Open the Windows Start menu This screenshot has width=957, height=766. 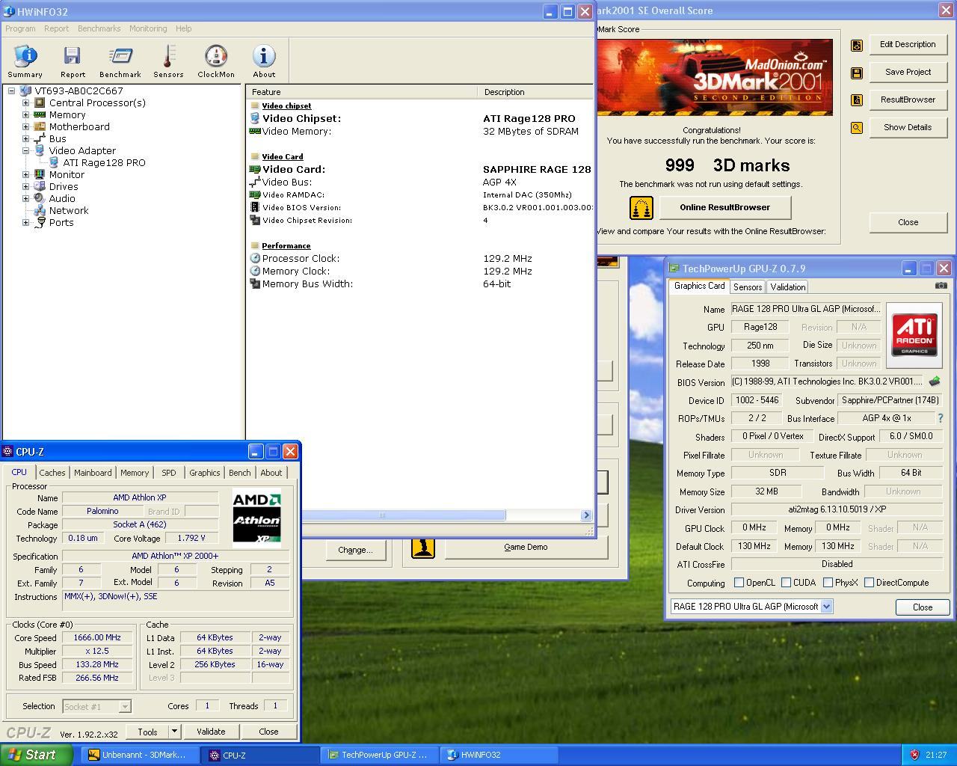[36, 755]
